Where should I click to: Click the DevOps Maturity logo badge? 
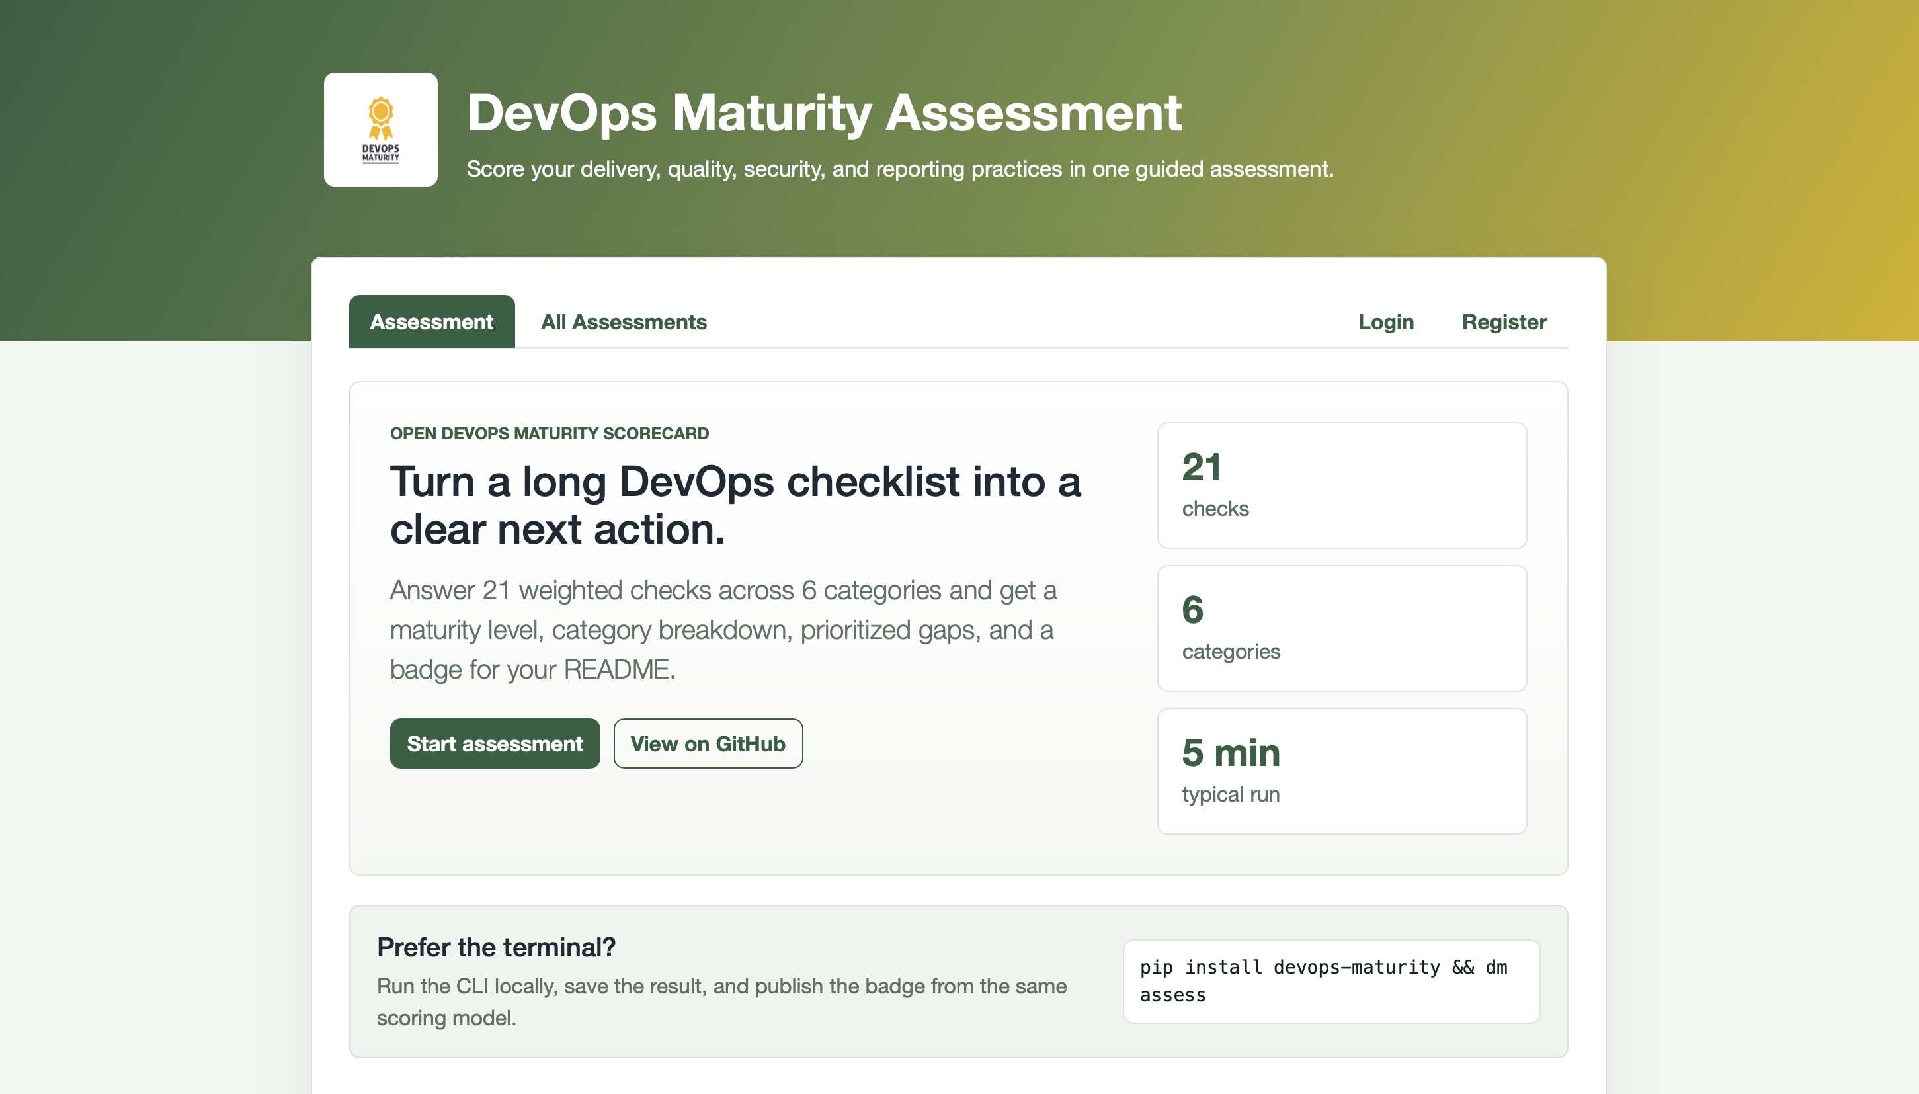coord(381,129)
